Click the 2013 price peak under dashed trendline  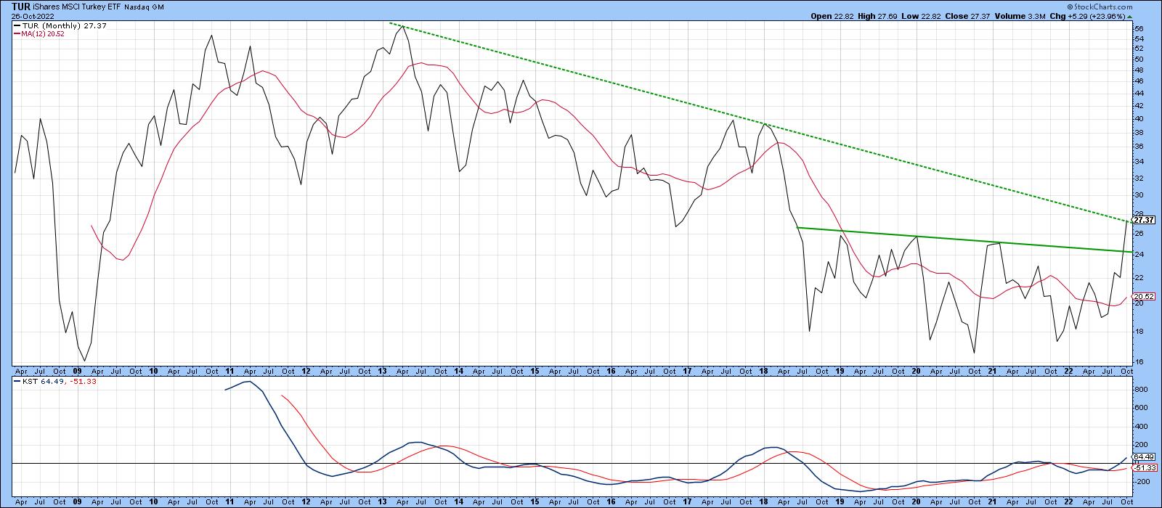402,27
